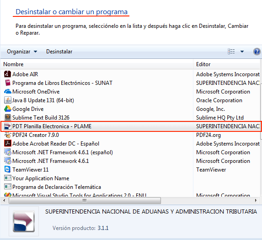
Task: Select Programa de Declaración Telemática name
Action: pyautogui.click(x=57, y=187)
